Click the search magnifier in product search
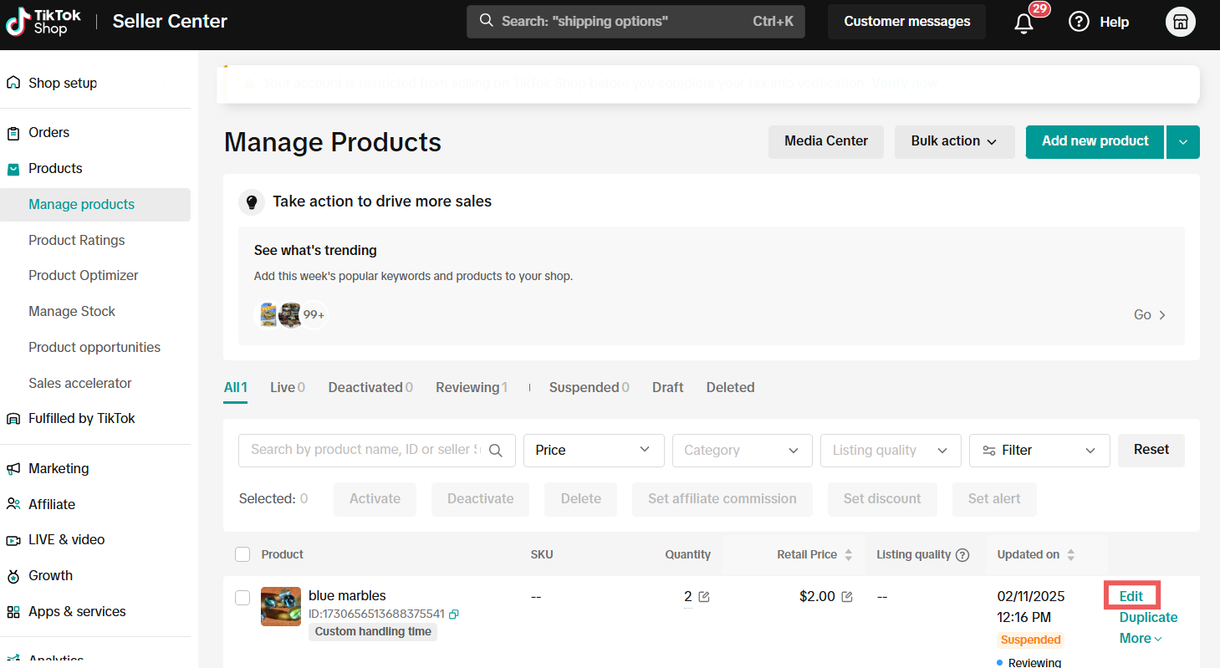 click(x=496, y=450)
